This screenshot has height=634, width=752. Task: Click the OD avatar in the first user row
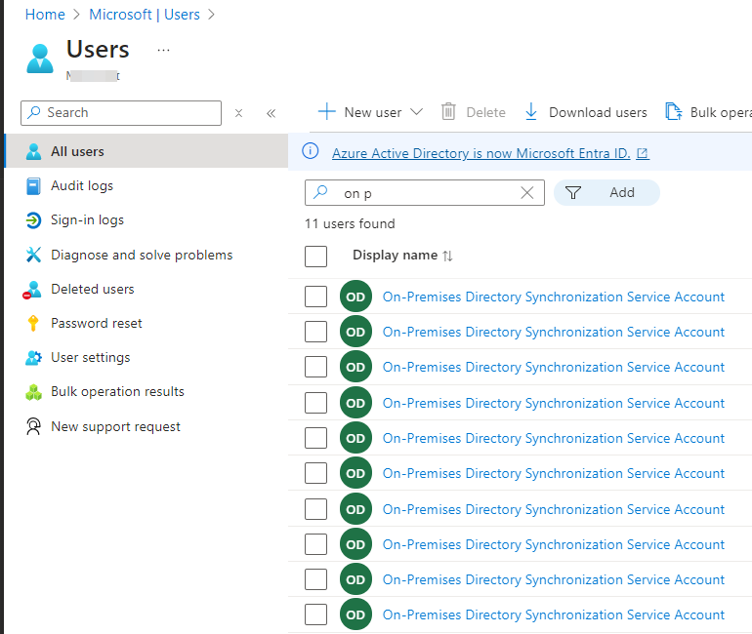(x=355, y=297)
